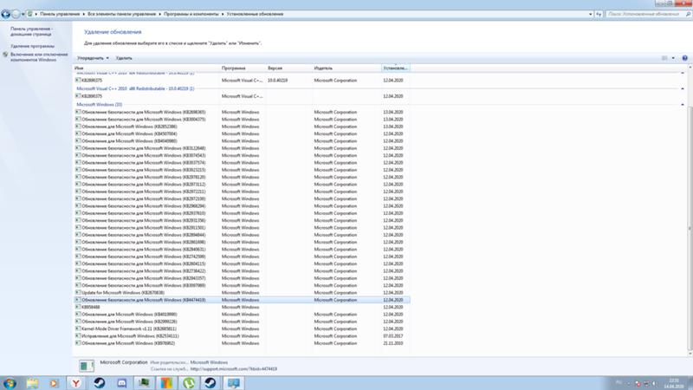Click Все элементы панели управления breadcrumb
The height and width of the screenshot is (390, 693).
click(x=121, y=14)
